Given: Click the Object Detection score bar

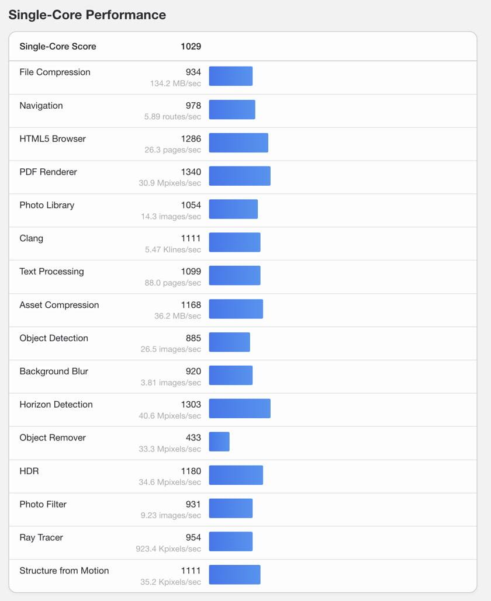Looking at the screenshot, I should tap(229, 342).
